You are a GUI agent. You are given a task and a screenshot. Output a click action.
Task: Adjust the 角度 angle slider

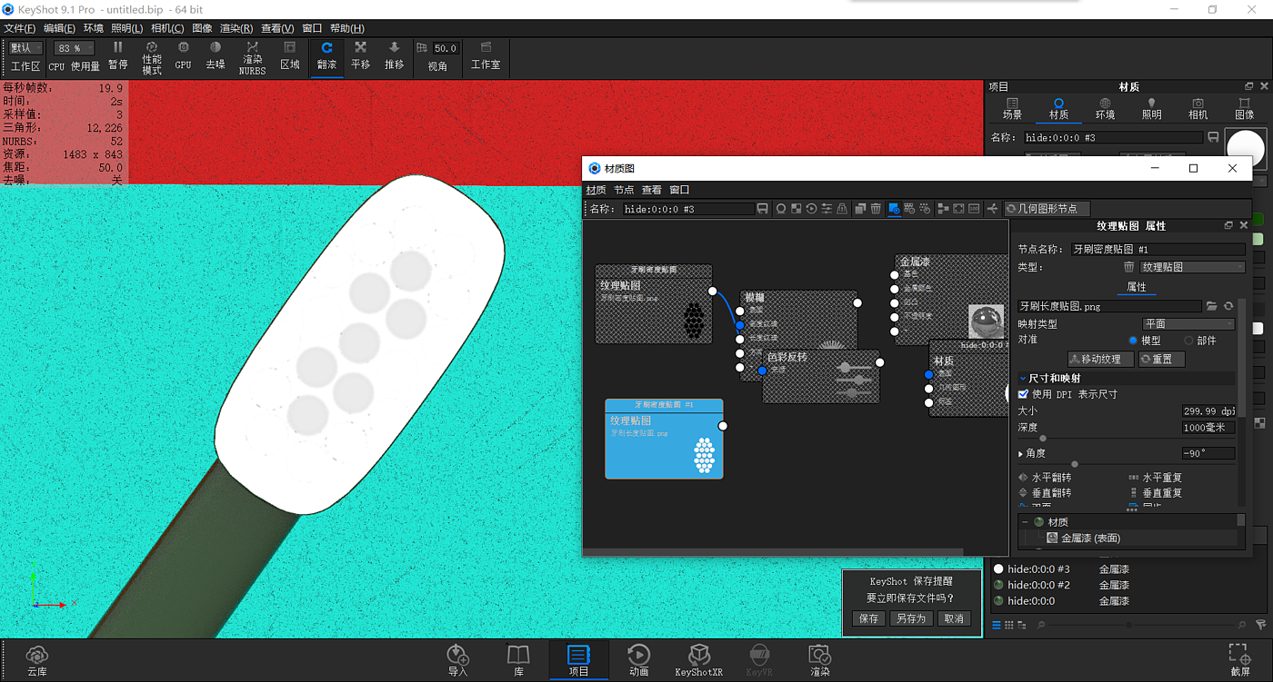[1074, 464]
